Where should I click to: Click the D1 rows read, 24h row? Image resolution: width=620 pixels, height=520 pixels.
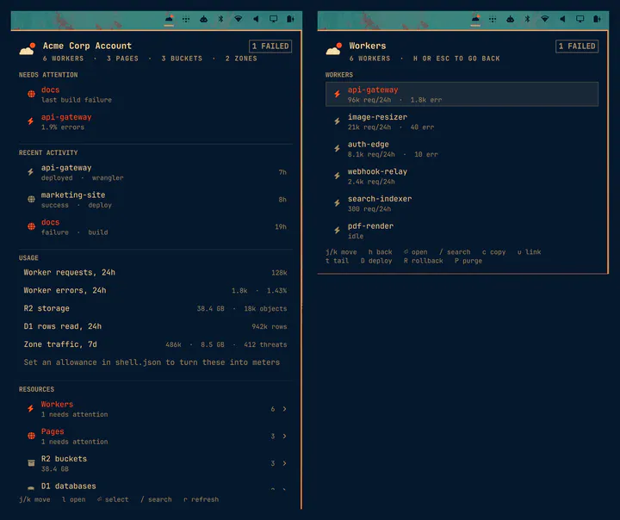pyautogui.click(x=155, y=326)
